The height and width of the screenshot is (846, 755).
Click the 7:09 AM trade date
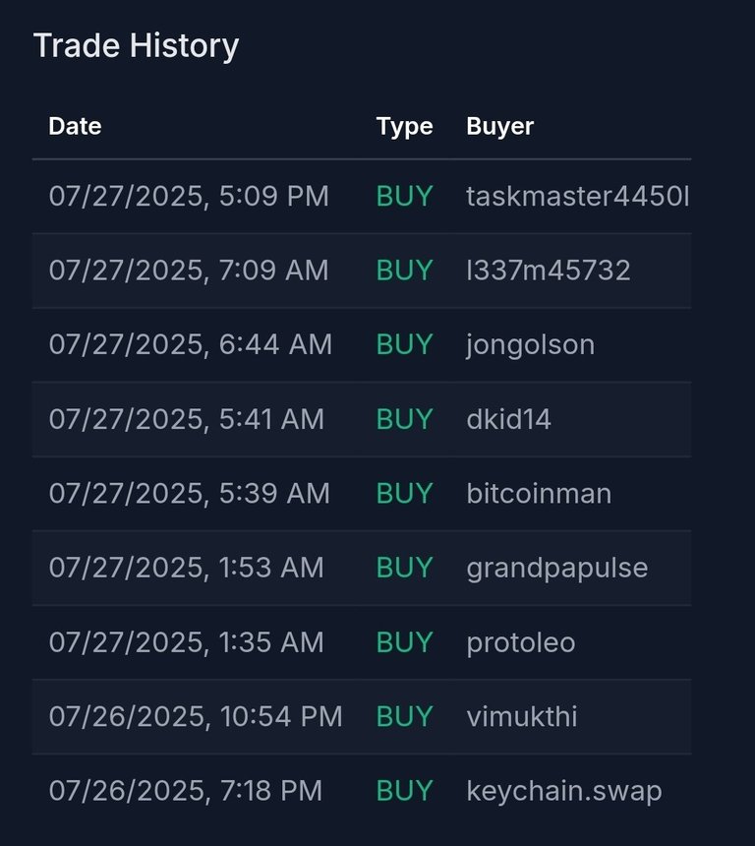(x=189, y=271)
